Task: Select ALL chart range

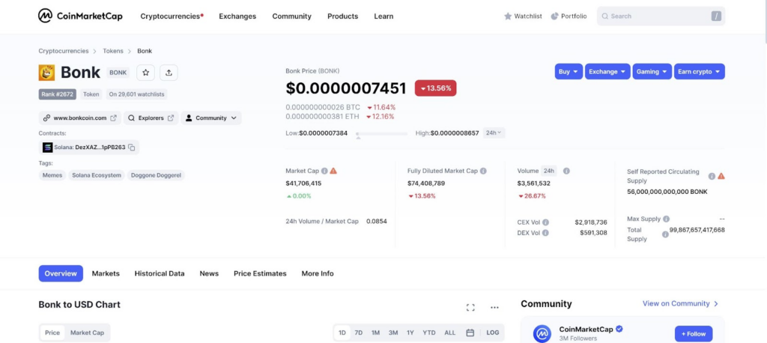Action: pyautogui.click(x=450, y=333)
